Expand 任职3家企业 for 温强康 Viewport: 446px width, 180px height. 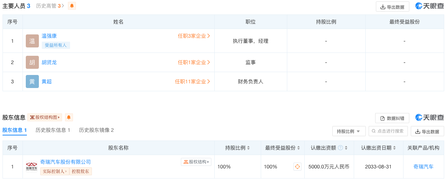pyautogui.click(x=194, y=36)
